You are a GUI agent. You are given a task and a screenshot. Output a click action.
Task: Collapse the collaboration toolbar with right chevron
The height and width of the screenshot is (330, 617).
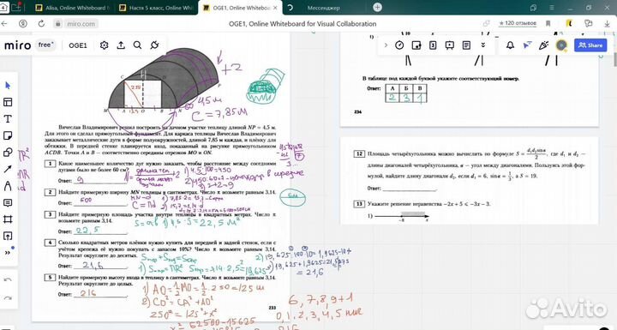[386, 45]
